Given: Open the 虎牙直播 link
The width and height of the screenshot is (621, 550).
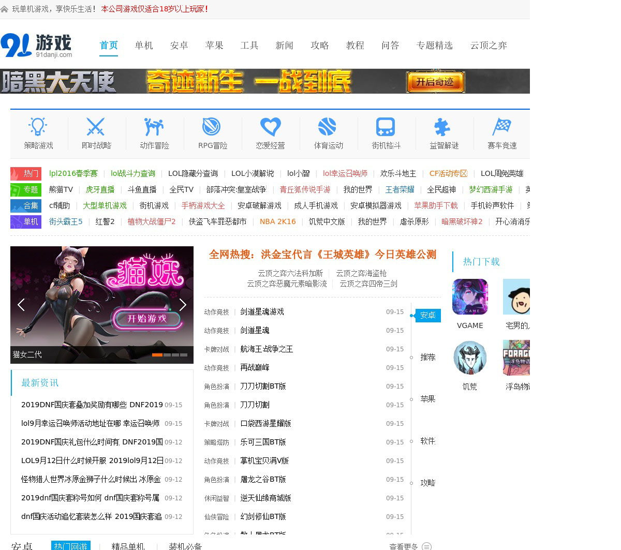Looking at the screenshot, I should [x=100, y=189].
